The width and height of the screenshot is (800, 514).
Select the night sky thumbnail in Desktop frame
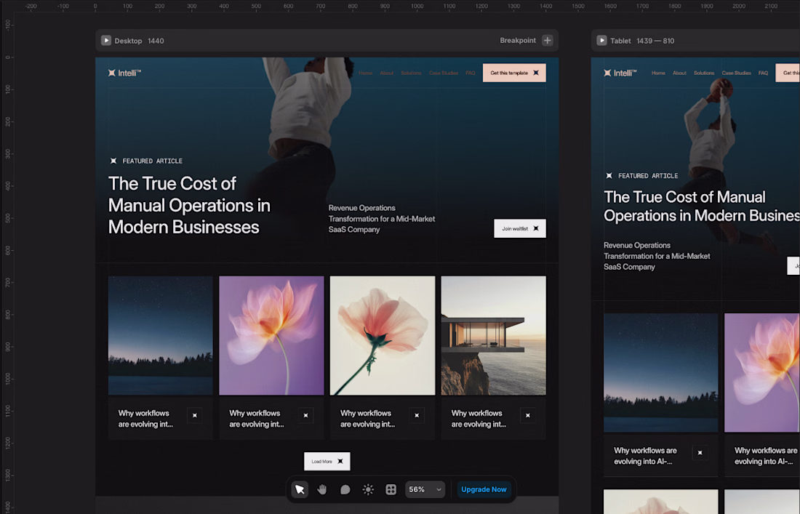(160, 336)
